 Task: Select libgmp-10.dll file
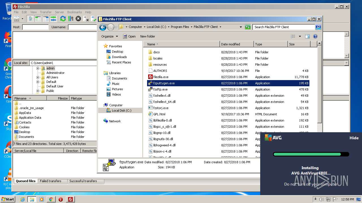(x=162, y=133)
